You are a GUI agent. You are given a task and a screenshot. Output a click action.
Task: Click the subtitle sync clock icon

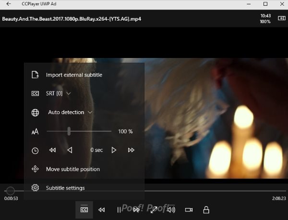tap(35, 151)
